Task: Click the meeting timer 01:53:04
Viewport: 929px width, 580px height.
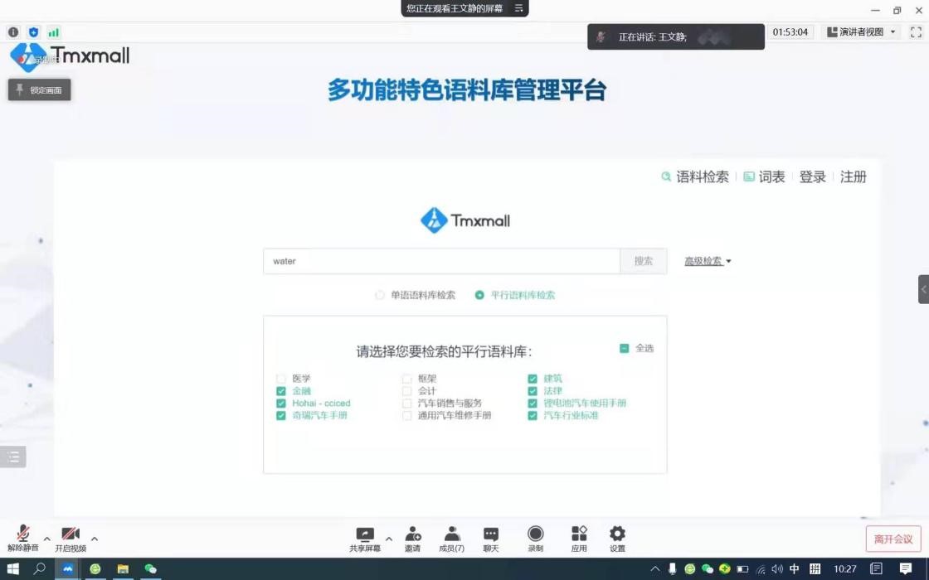Action: (790, 32)
